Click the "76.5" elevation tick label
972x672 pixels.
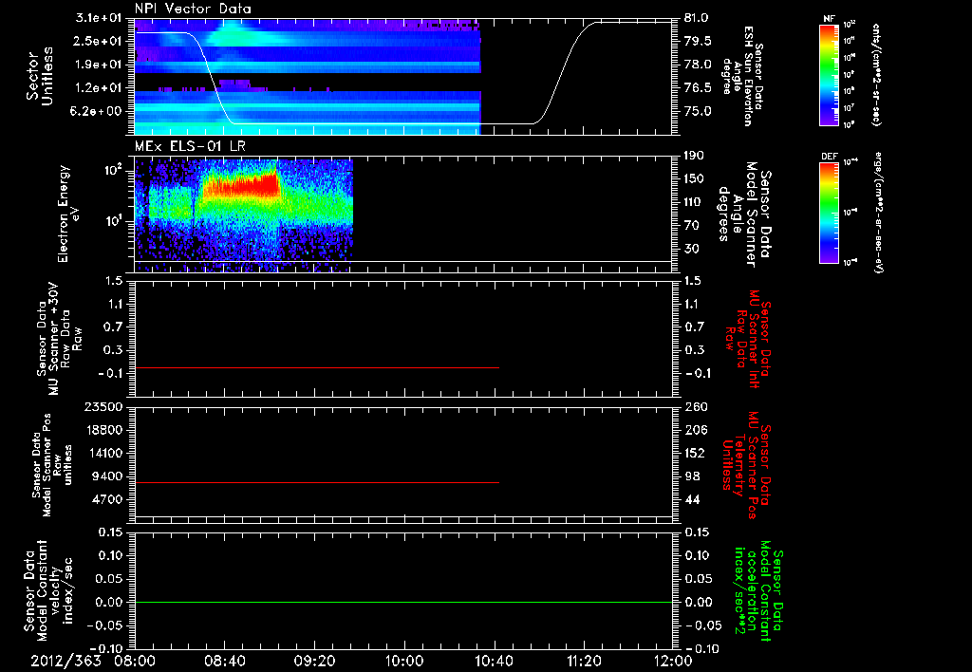pyautogui.click(x=697, y=88)
